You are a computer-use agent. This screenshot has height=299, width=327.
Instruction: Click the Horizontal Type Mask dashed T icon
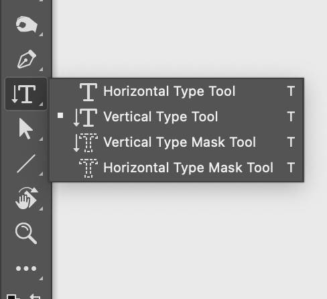click(x=88, y=168)
